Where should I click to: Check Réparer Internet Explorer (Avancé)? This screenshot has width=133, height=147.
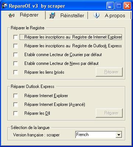(x=16, y=104)
